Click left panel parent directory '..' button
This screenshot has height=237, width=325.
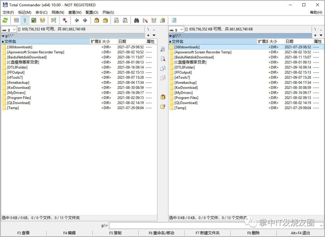(x=154, y=29)
